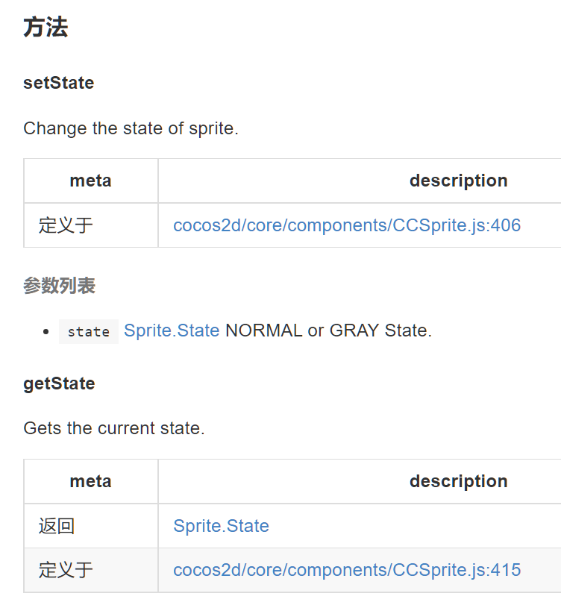Click the getState method heading

click(59, 383)
